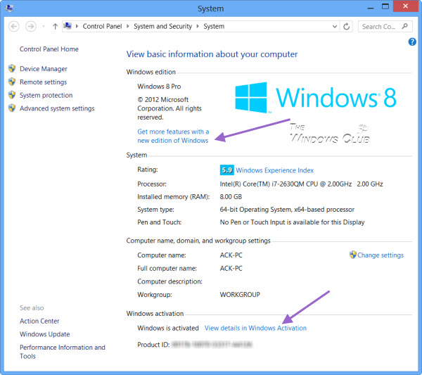Image resolution: width=422 pixels, height=375 pixels.
Task: Click the computer icon in address bar
Action: click(x=68, y=26)
